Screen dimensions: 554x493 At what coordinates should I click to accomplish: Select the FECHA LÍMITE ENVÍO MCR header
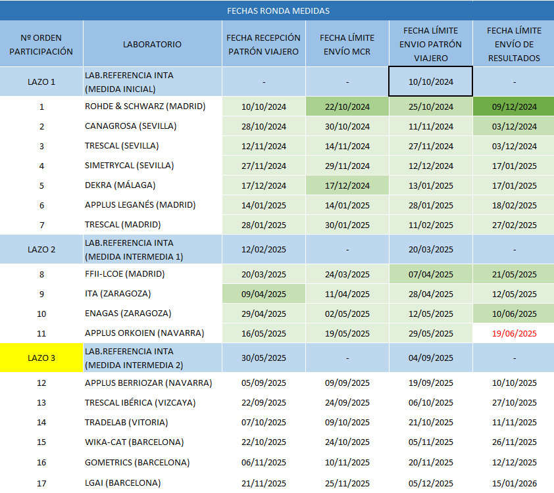pyautogui.click(x=347, y=44)
